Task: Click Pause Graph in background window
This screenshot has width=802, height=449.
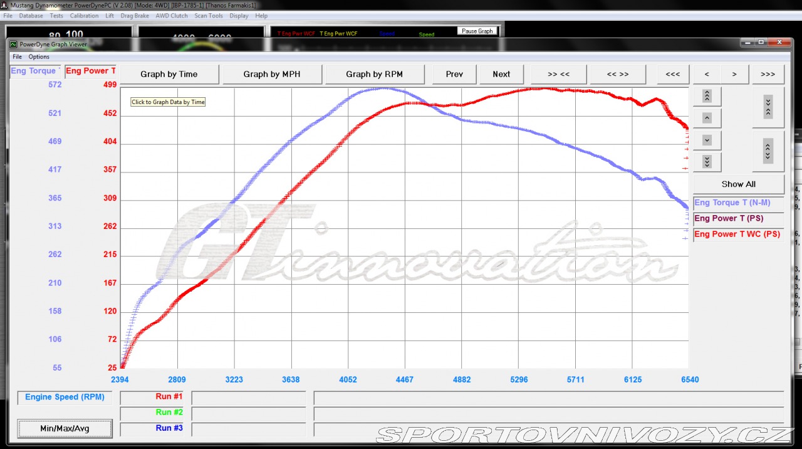Action: [x=477, y=31]
